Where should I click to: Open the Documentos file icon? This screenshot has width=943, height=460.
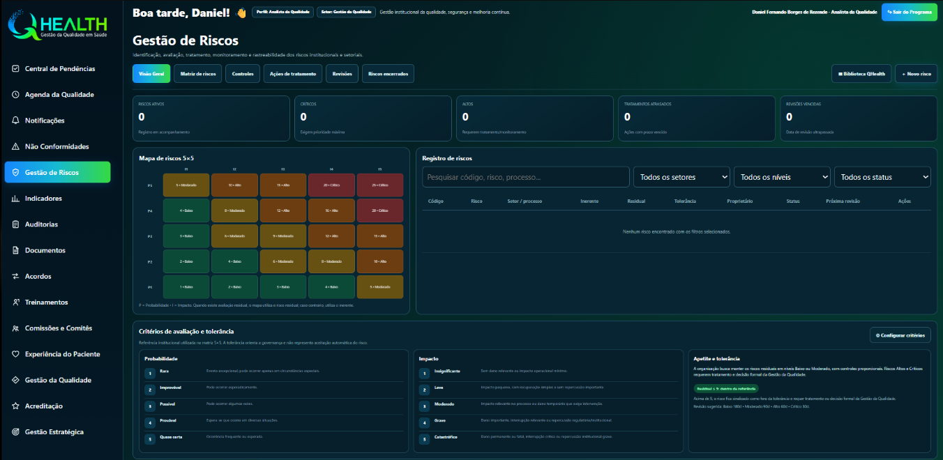[15, 250]
